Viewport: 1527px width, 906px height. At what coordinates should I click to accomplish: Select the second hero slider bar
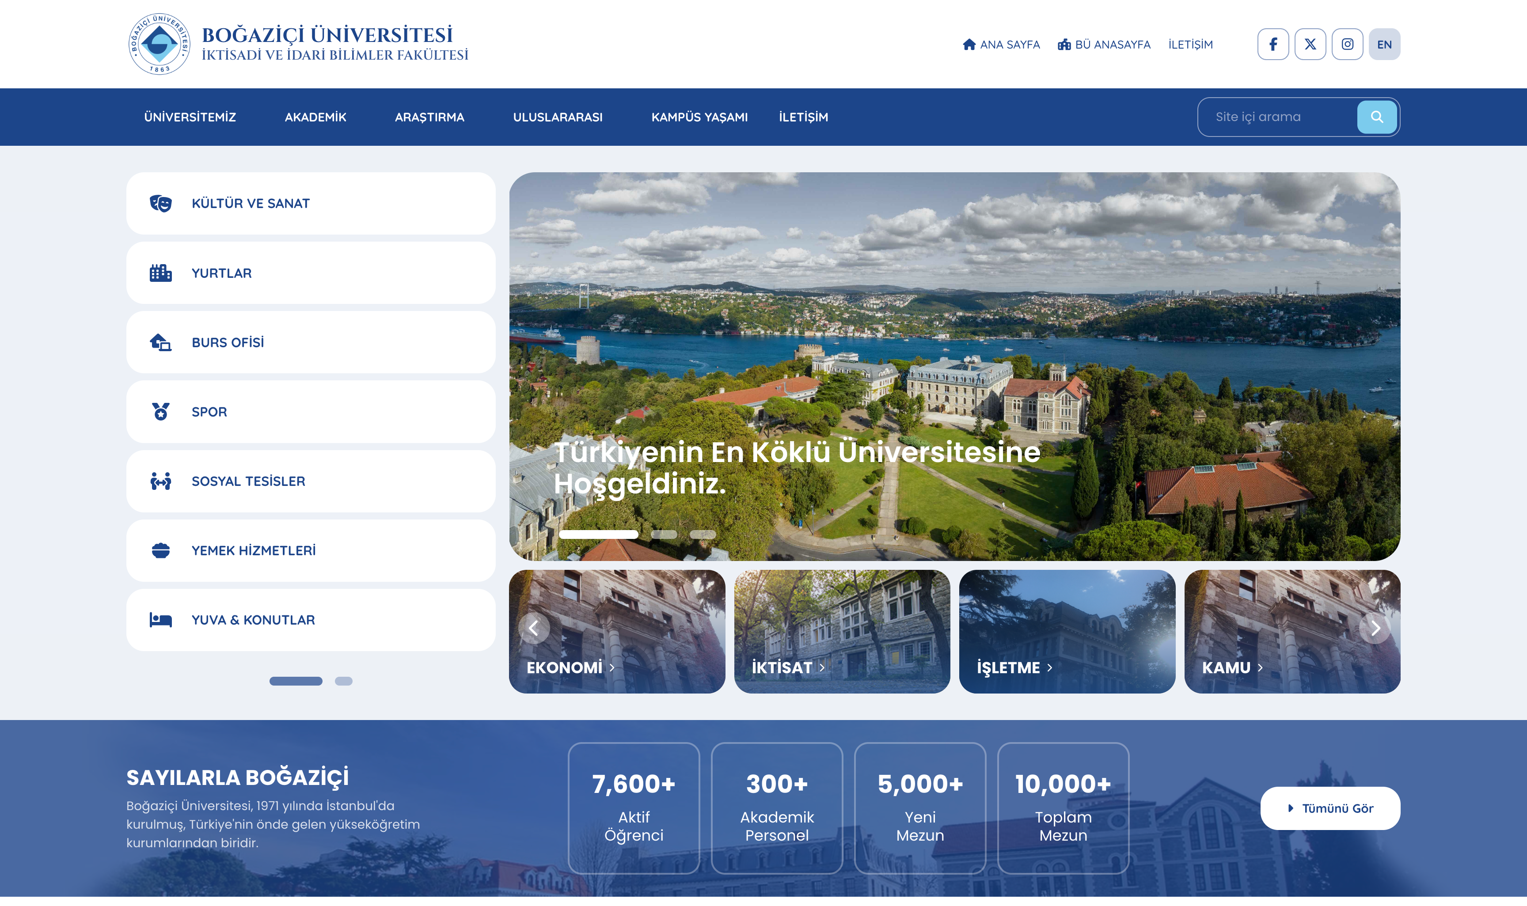(x=664, y=534)
